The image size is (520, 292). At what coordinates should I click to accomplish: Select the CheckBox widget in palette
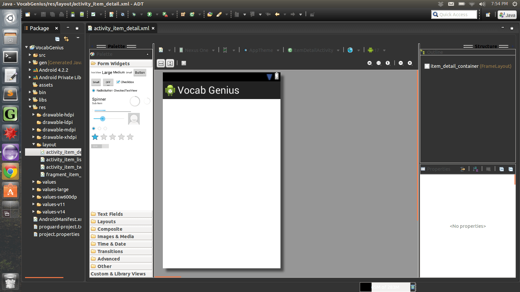click(x=125, y=82)
